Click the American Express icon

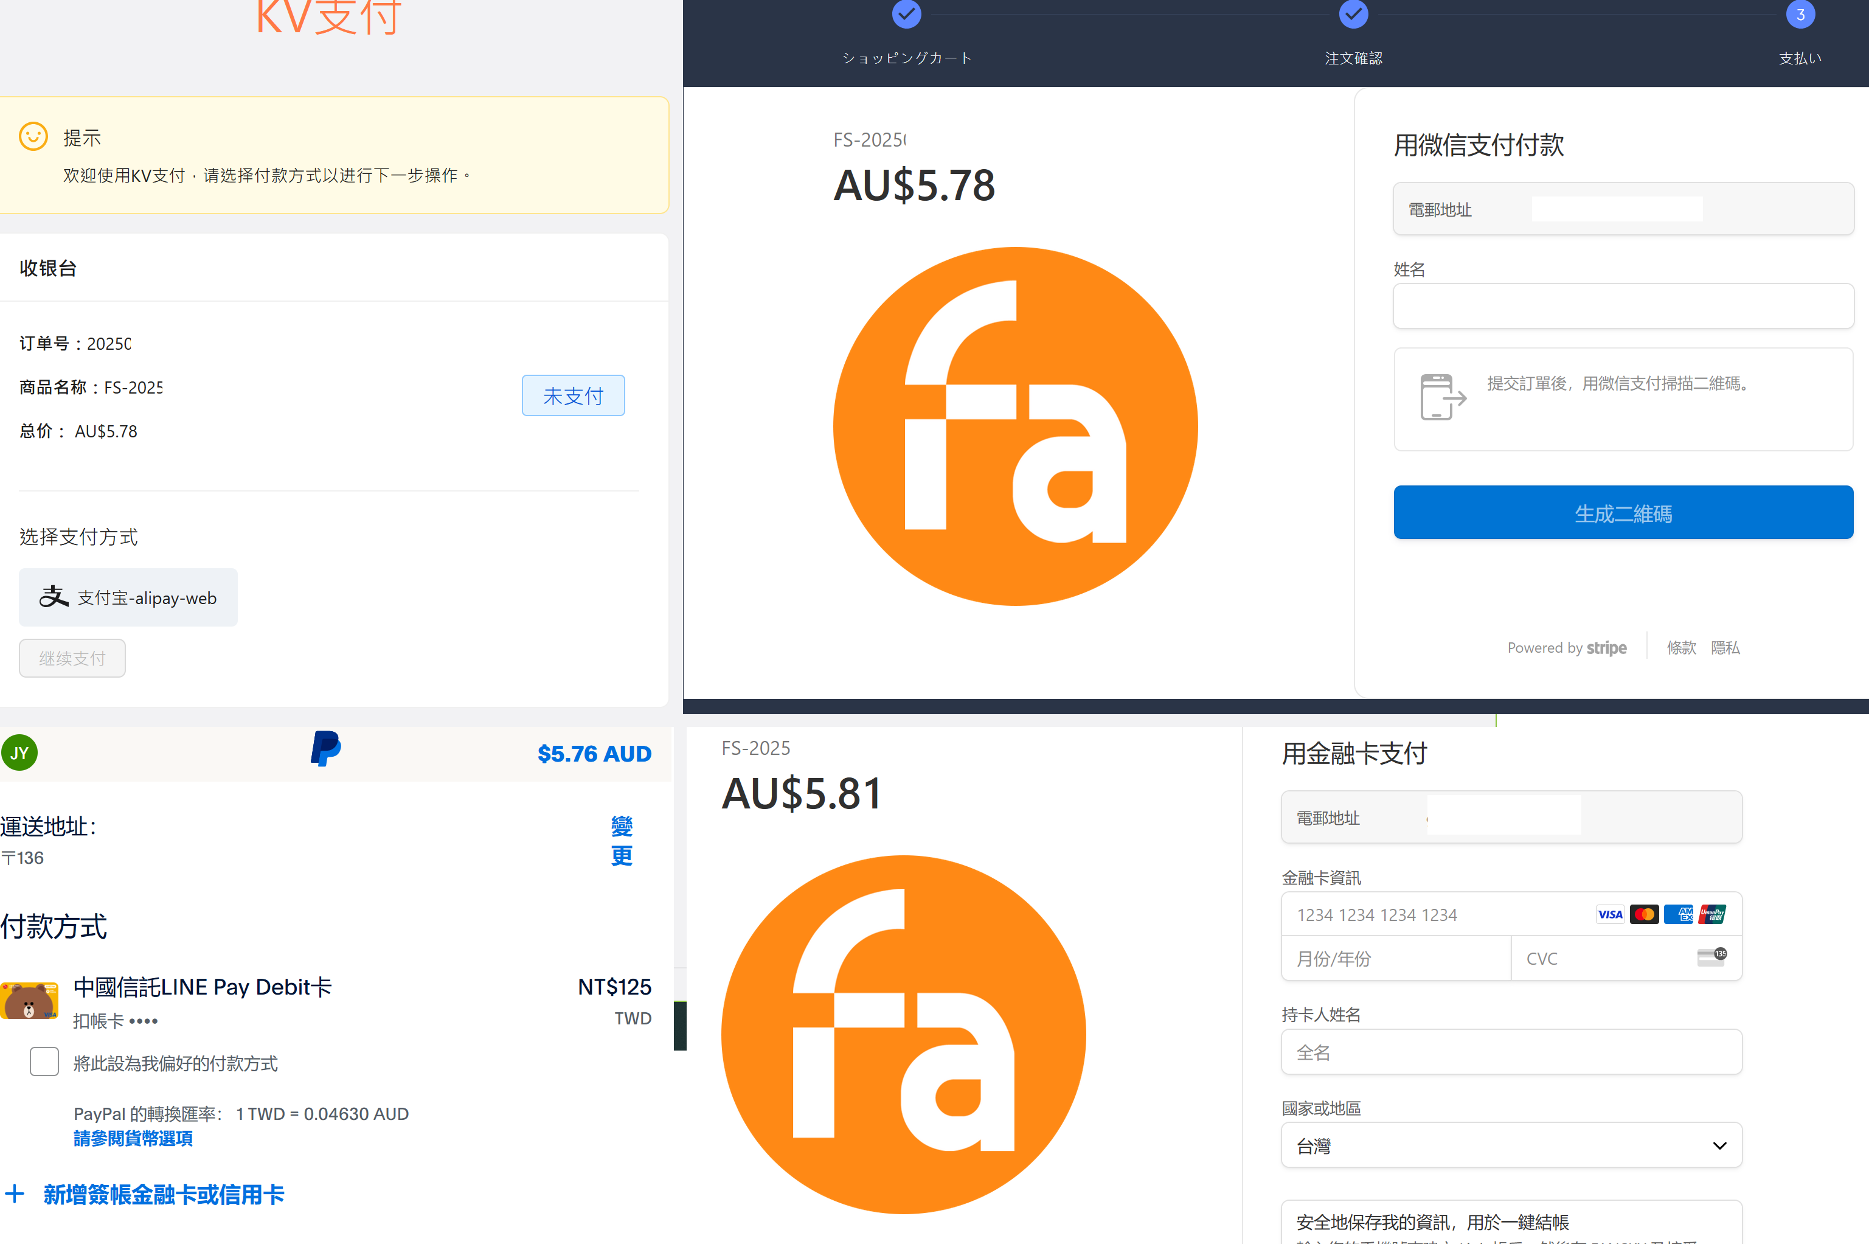pyautogui.click(x=1679, y=915)
